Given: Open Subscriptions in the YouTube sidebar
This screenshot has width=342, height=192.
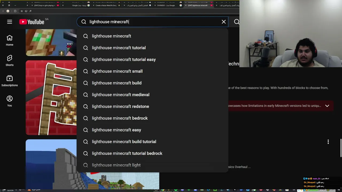Looking at the screenshot, I should pos(10,81).
